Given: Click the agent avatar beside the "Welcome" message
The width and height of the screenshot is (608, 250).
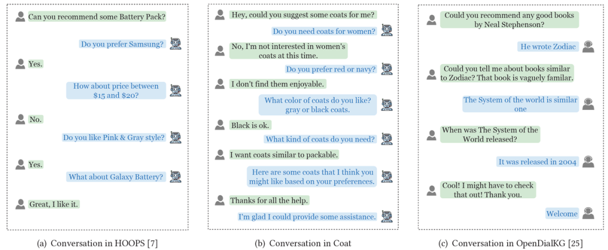Looking at the screenshot, I should [588, 213].
